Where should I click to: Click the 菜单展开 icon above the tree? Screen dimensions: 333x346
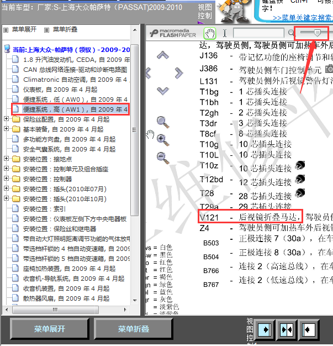click(6, 30)
